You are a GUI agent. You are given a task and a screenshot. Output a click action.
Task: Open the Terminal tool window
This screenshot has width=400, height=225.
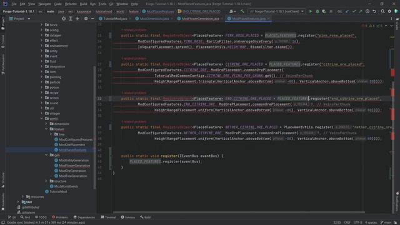coord(108,217)
